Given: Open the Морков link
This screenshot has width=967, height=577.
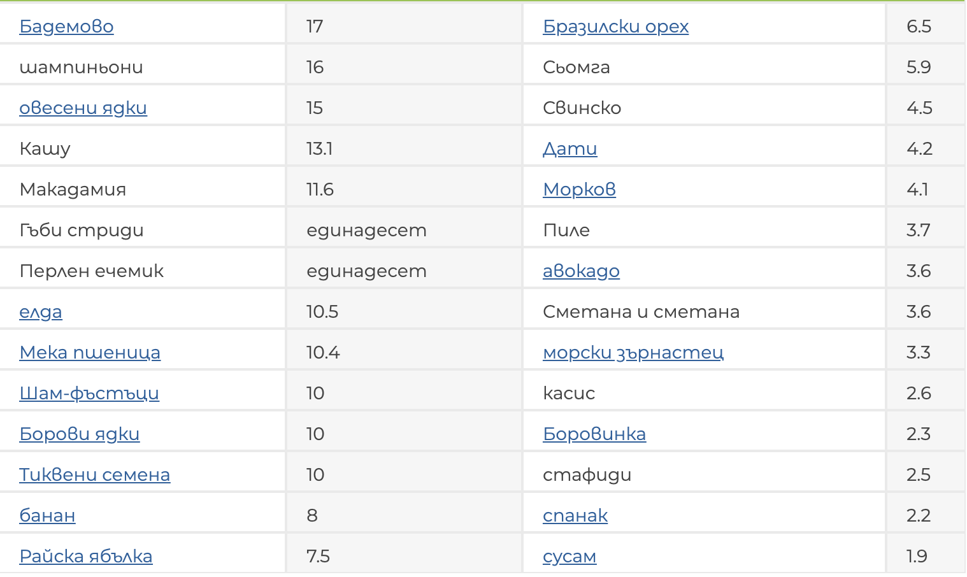Looking at the screenshot, I should [x=579, y=189].
